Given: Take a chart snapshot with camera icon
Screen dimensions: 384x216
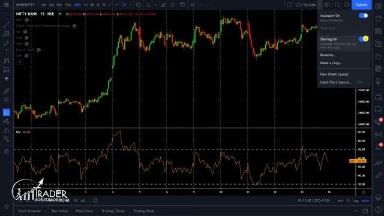Looking at the screenshot, I should point(346,5).
